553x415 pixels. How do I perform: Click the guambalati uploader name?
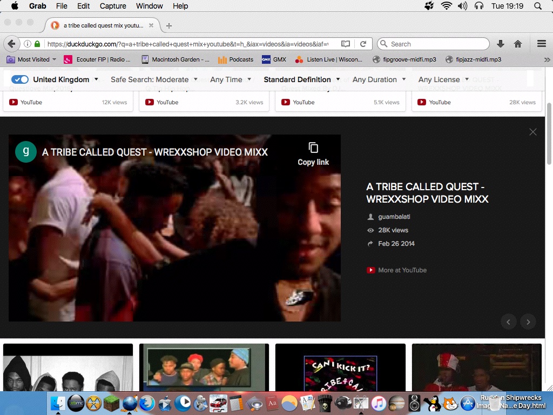[394, 217]
